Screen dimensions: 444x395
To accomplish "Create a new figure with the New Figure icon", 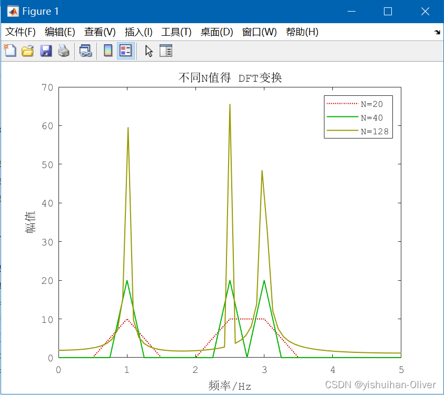I will point(10,51).
